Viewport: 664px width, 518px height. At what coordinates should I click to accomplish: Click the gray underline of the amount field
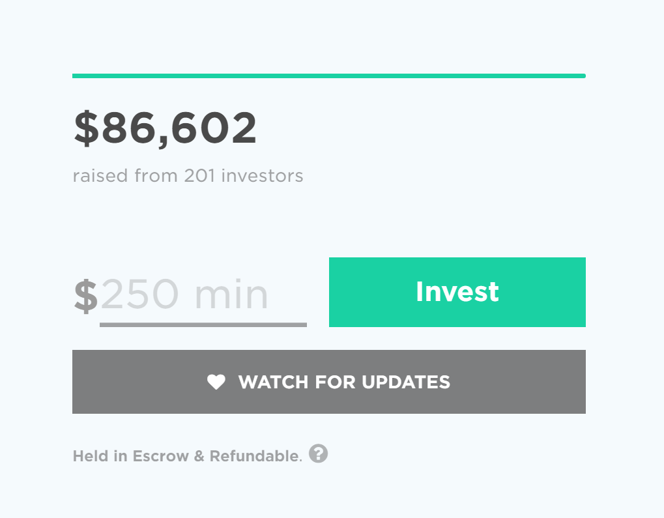(x=203, y=325)
